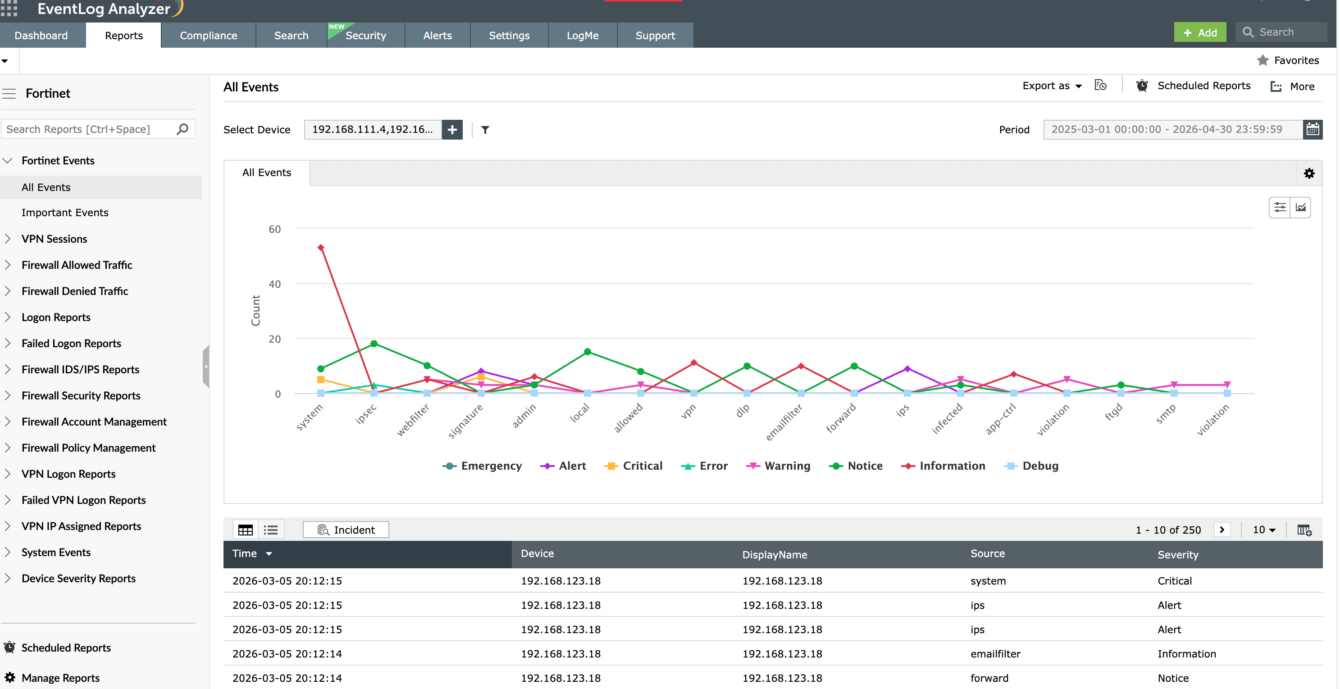Image resolution: width=1340 pixels, height=689 pixels.
Task: Go to next page of results
Action: point(1222,530)
